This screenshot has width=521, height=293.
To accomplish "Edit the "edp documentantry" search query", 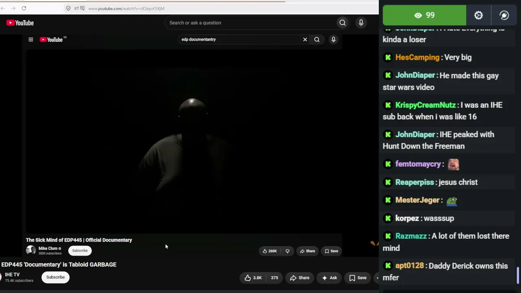I will (x=240, y=39).
